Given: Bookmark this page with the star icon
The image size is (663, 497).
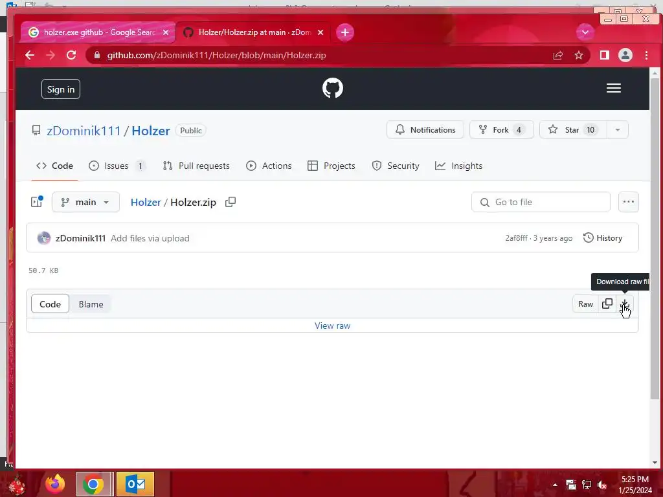Looking at the screenshot, I should pos(578,56).
